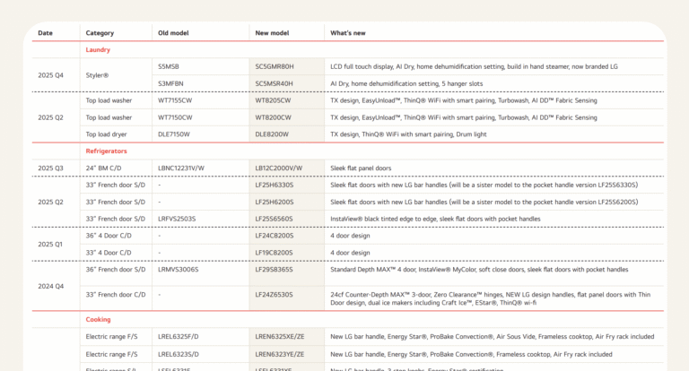Select the "TX design, ThinQ® WiFi... Drum light" description
The image size is (689, 371).
point(408,134)
